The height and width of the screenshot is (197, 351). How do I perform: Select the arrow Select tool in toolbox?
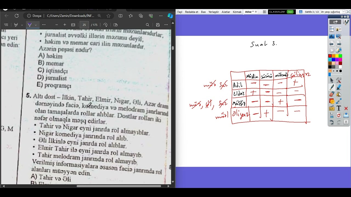332,80
